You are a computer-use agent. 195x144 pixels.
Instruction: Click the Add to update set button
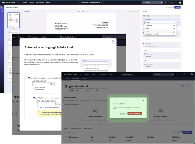[135, 113]
